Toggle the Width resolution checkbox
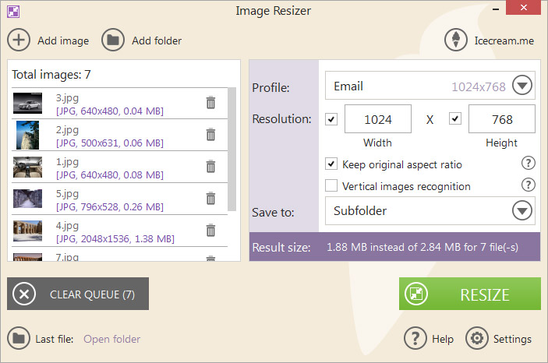Viewport: 548px width, 363px height. pyautogui.click(x=331, y=119)
